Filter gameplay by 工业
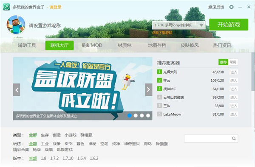Image resolution: width=255 pixels, height=167 pixels. (45, 144)
